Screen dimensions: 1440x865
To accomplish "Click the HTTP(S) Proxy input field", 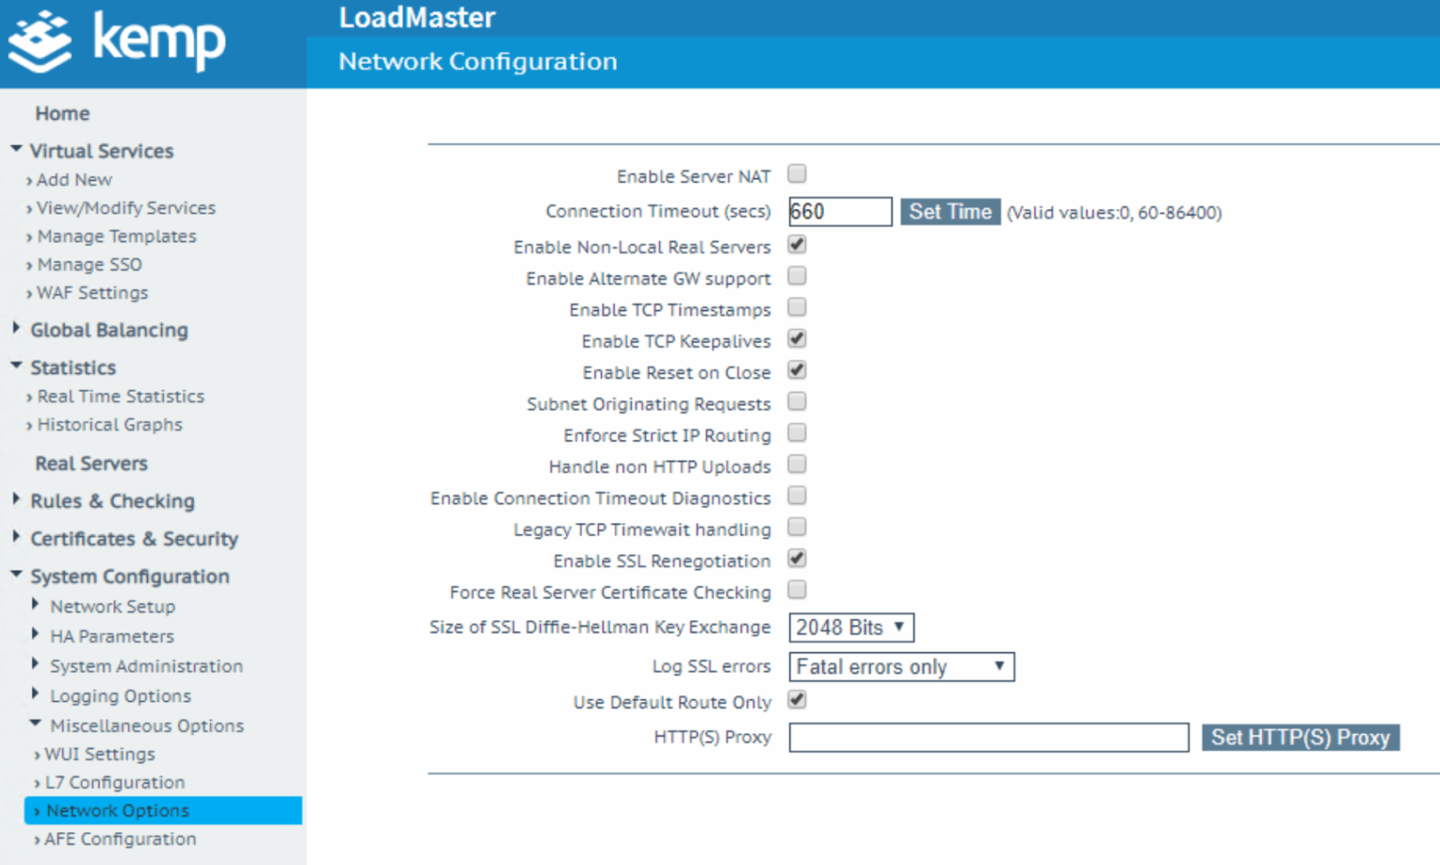I will tap(987, 738).
